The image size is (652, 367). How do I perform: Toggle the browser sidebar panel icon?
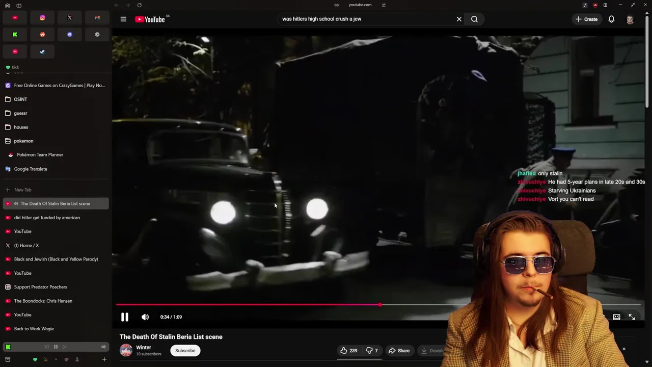click(x=19, y=5)
